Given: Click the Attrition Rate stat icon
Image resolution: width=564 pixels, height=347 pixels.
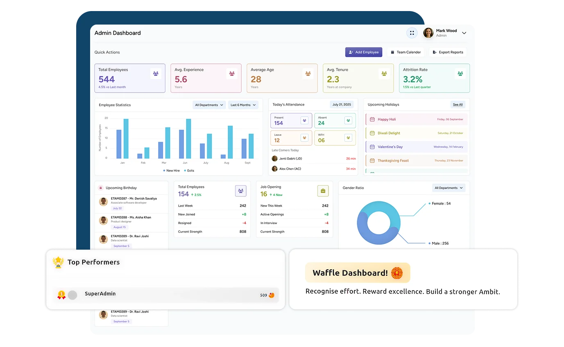Looking at the screenshot, I should (x=460, y=73).
